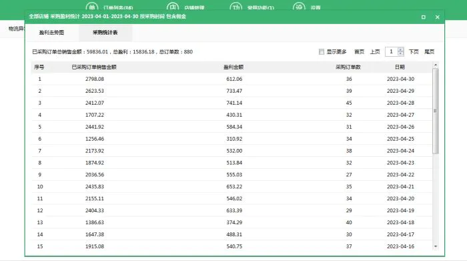
Task: Close the 采购盈利统计 dialog
Action: [437, 17]
